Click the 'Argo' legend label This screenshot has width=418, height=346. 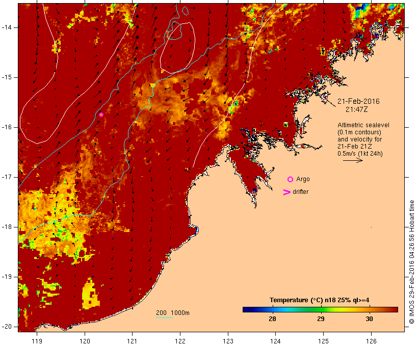303,179
